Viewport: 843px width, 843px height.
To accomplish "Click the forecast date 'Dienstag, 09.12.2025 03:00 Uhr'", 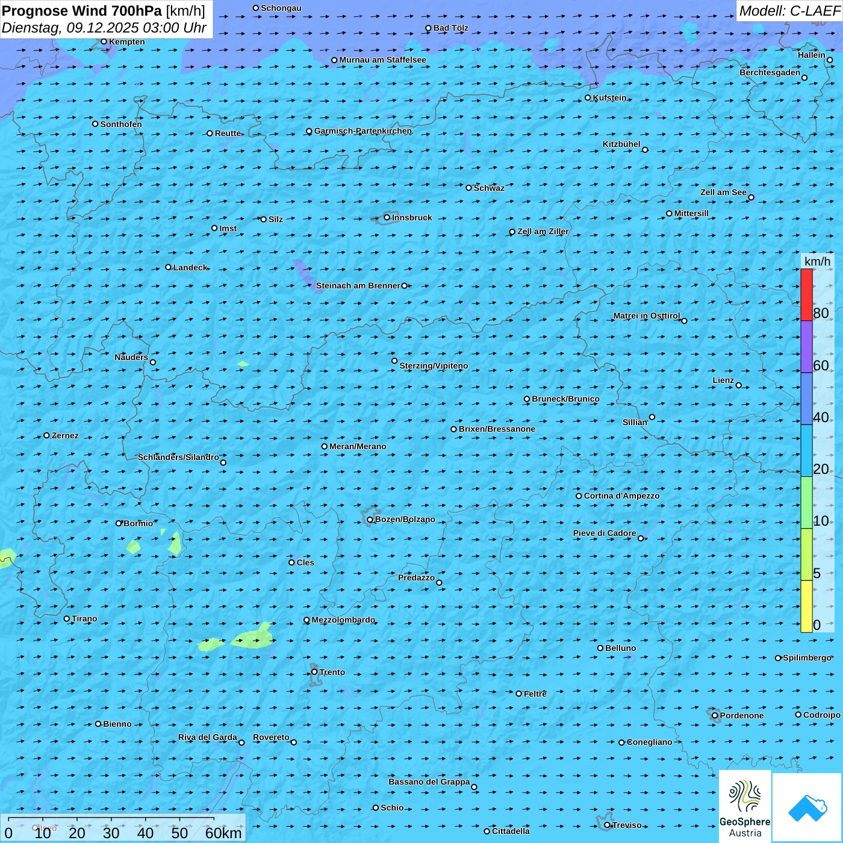I will pyautogui.click(x=104, y=28).
